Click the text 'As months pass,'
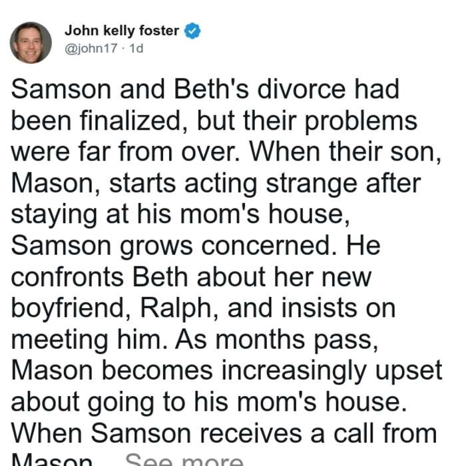The image size is (466, 466). coord(277,340)
